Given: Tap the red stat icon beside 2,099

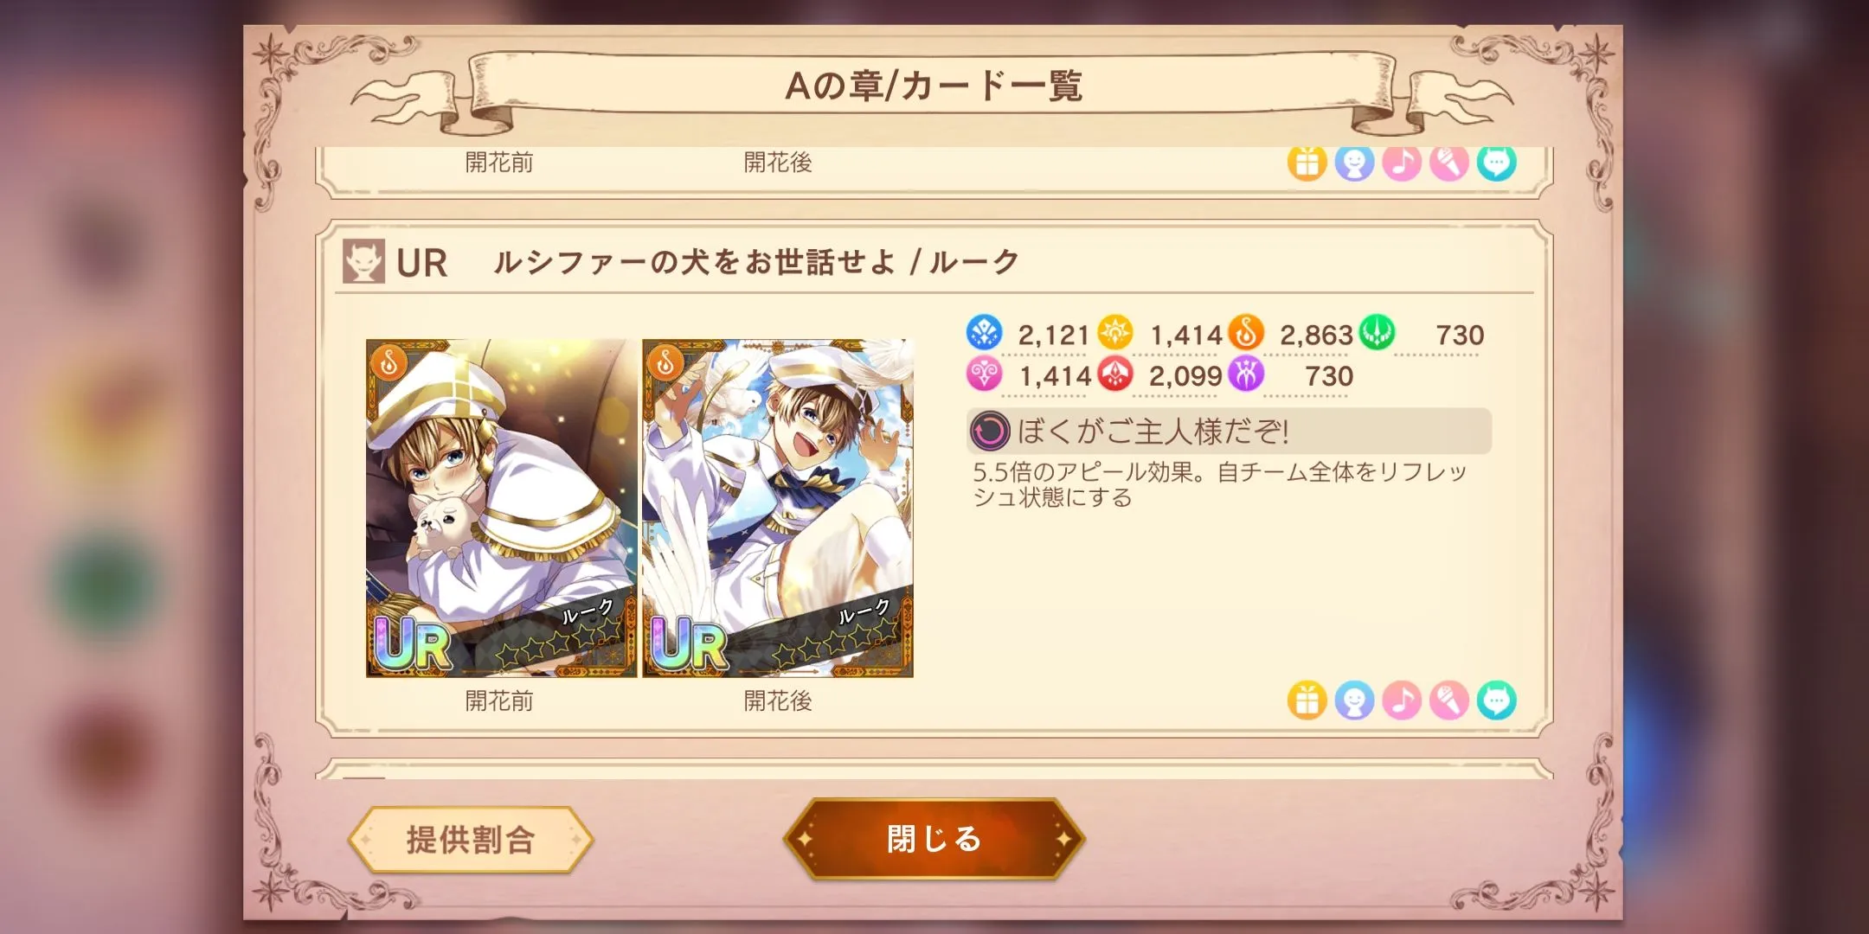Looking at the screenshot, I should (x=1115, y=374).
